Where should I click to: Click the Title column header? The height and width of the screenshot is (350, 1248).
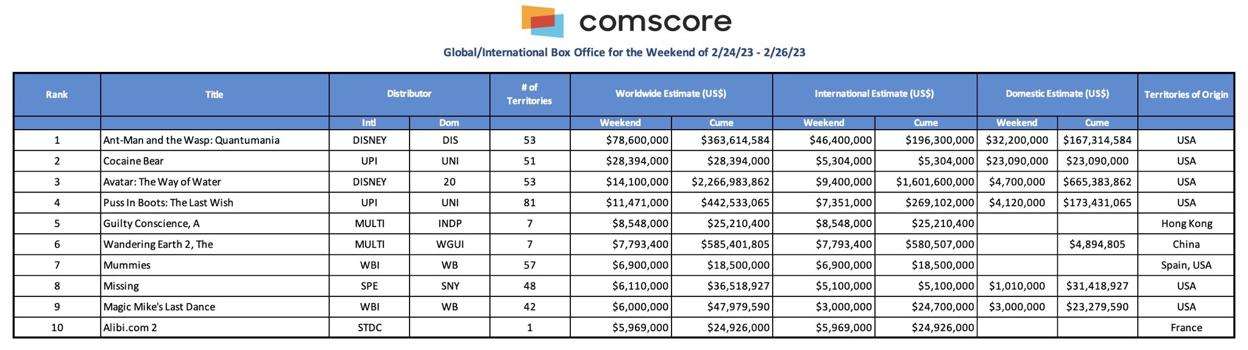click(x=214, y=94)
